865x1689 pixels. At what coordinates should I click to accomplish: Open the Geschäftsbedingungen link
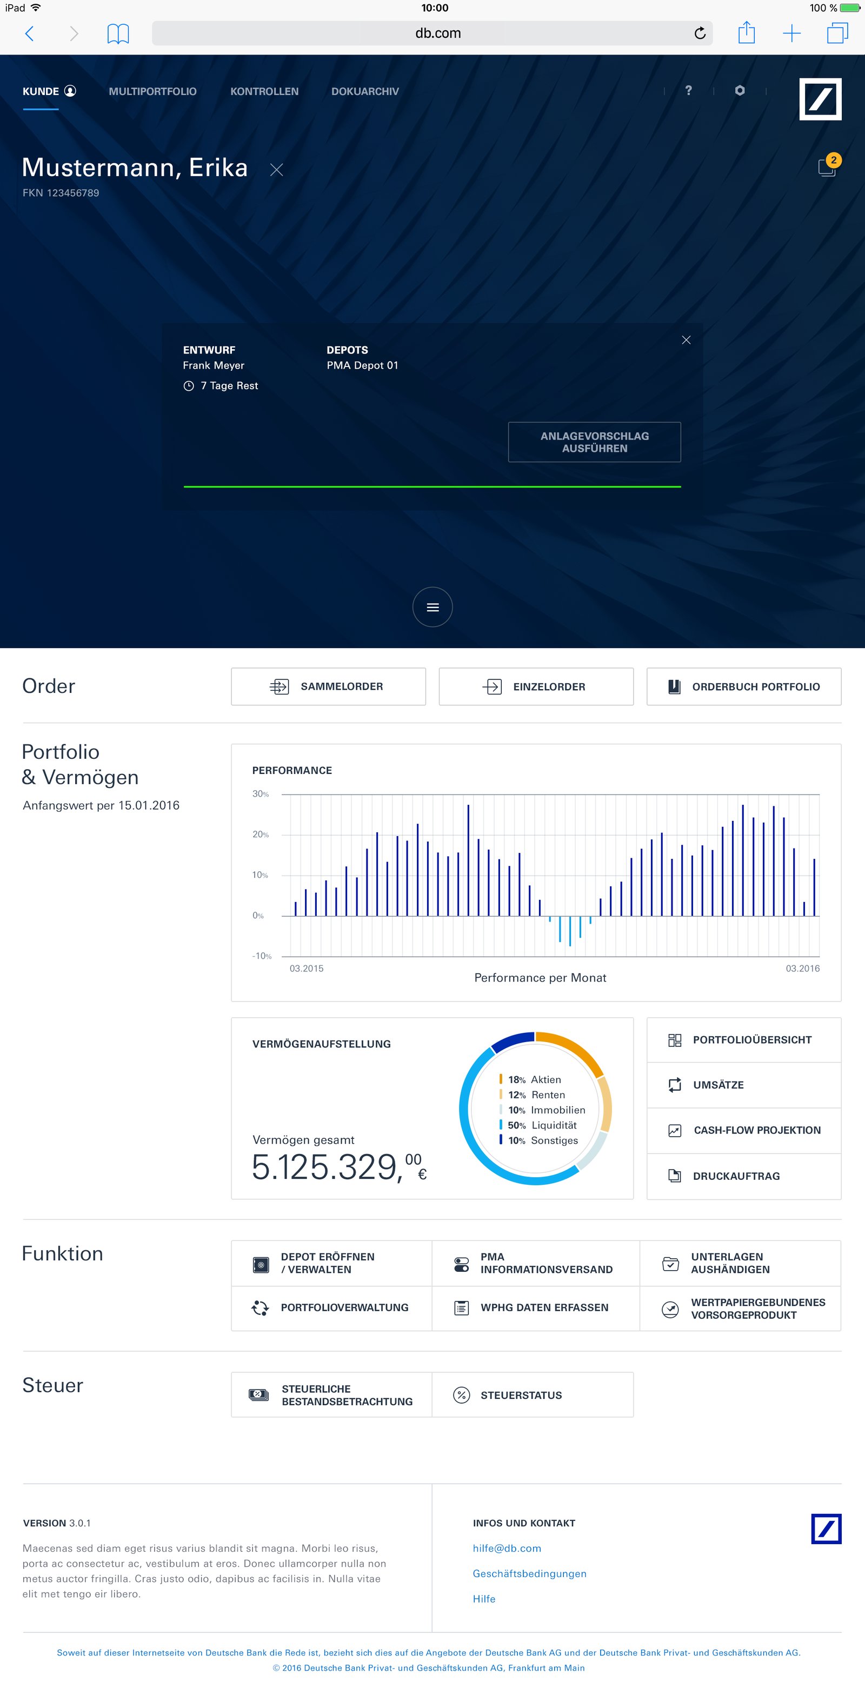[529, 1573]
